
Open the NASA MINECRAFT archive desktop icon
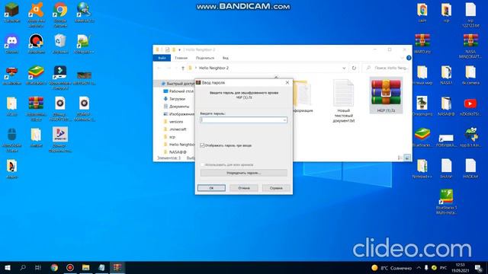(x=470, y=46)
